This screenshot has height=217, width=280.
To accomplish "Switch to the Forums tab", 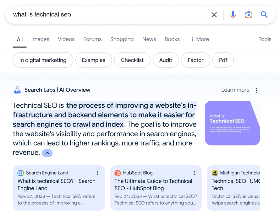I will (92, 39).
